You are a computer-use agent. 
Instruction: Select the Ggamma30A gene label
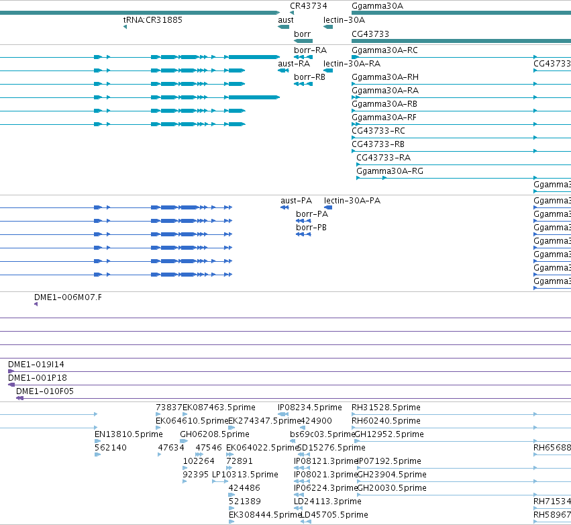tap(377, 6)
